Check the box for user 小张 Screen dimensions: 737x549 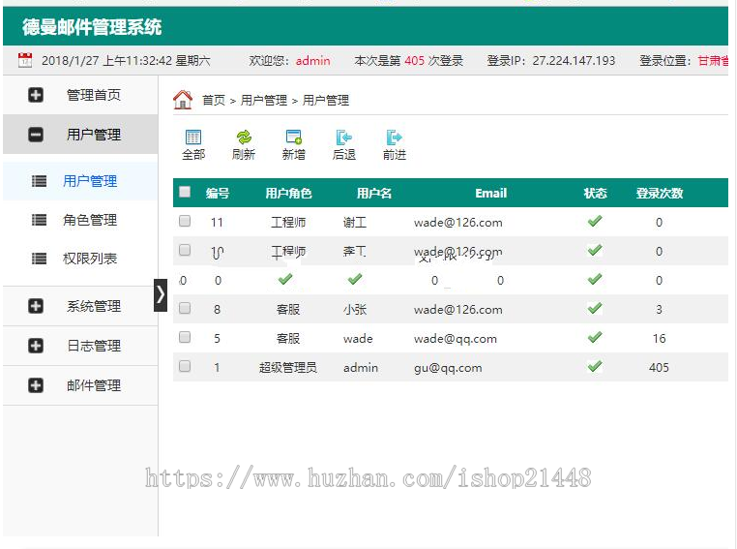point(185,308)
